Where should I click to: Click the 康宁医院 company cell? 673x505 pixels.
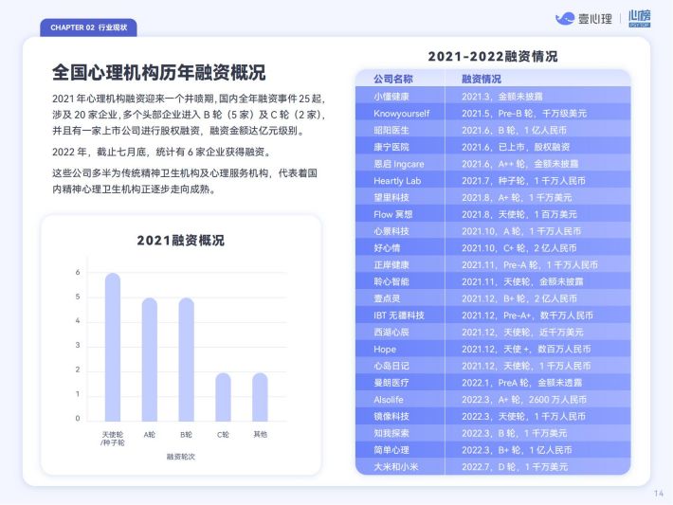coord(391,147)
